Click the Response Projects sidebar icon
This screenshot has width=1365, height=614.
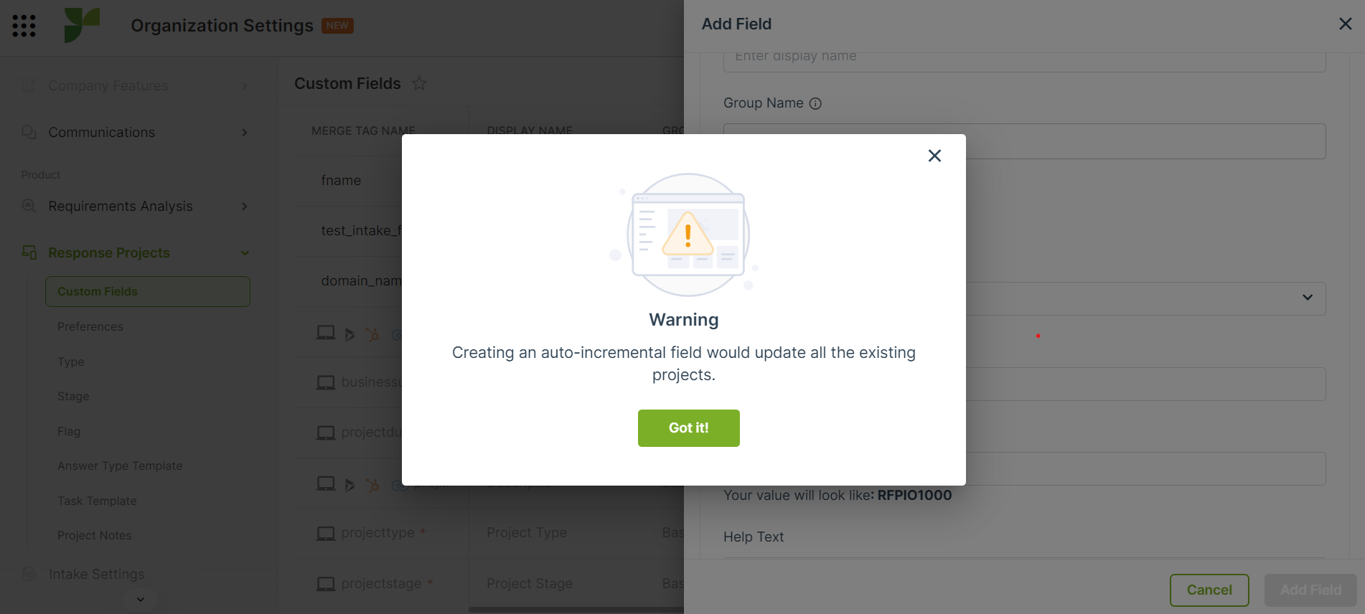click(29, 252)
